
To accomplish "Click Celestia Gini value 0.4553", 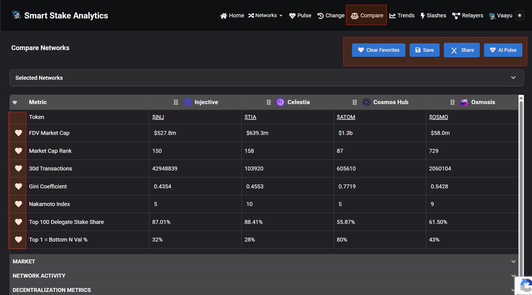I will (x=255, y=186).
